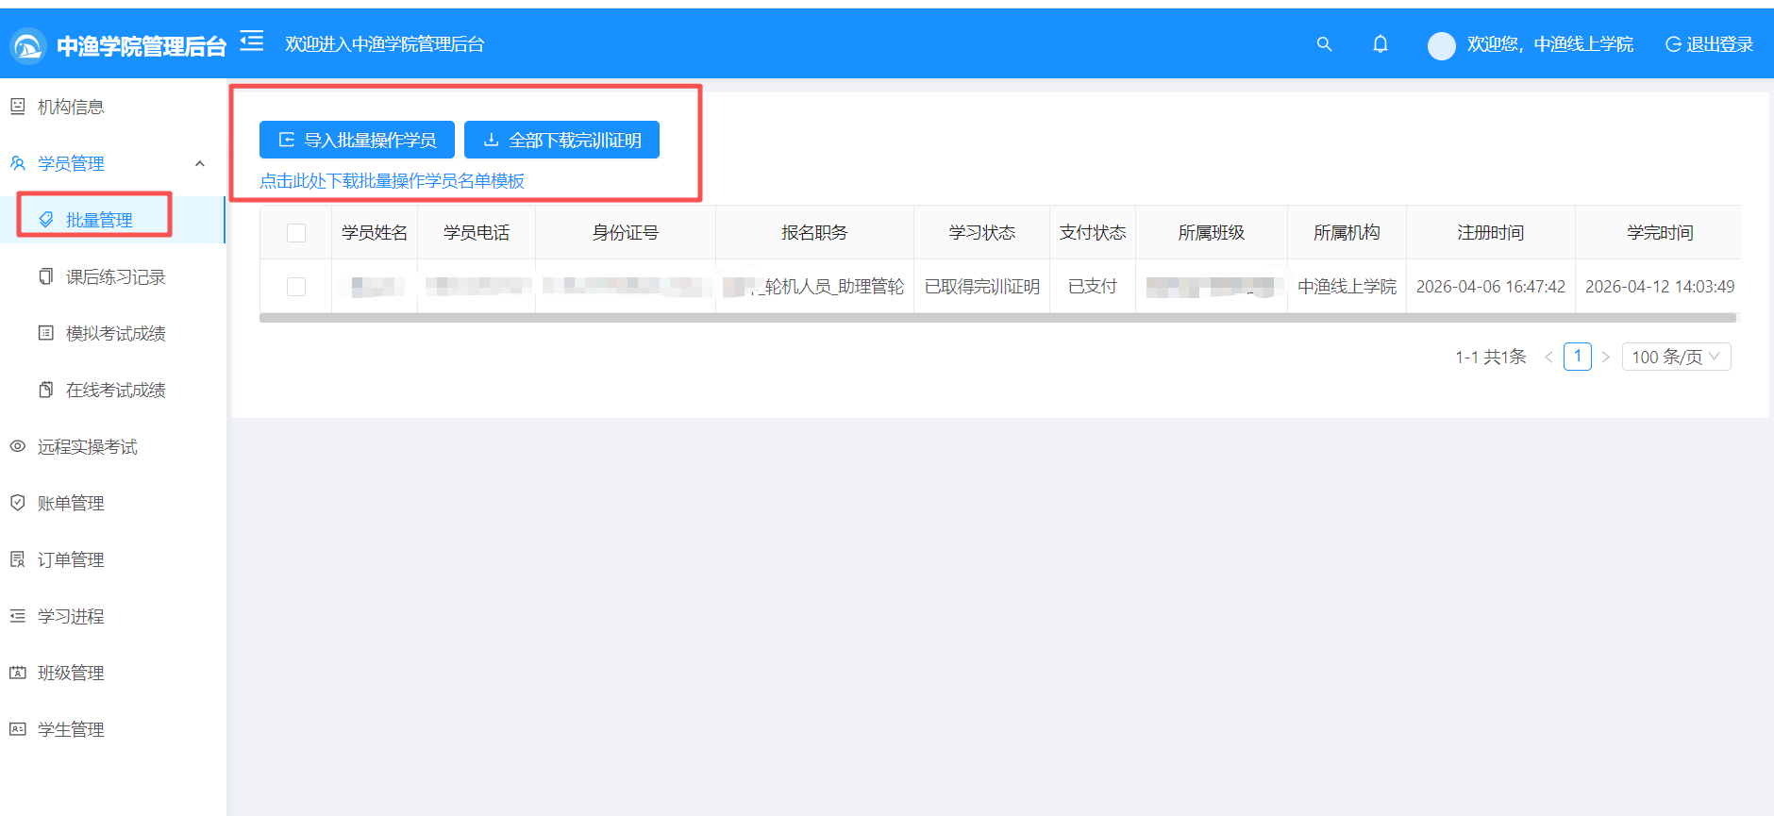
Task: Click the 2026-04-06 16:47:42 registration time
Action: tap(1491, 287)
